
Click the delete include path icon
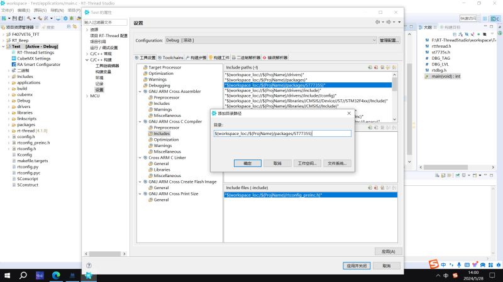[376, 67]
